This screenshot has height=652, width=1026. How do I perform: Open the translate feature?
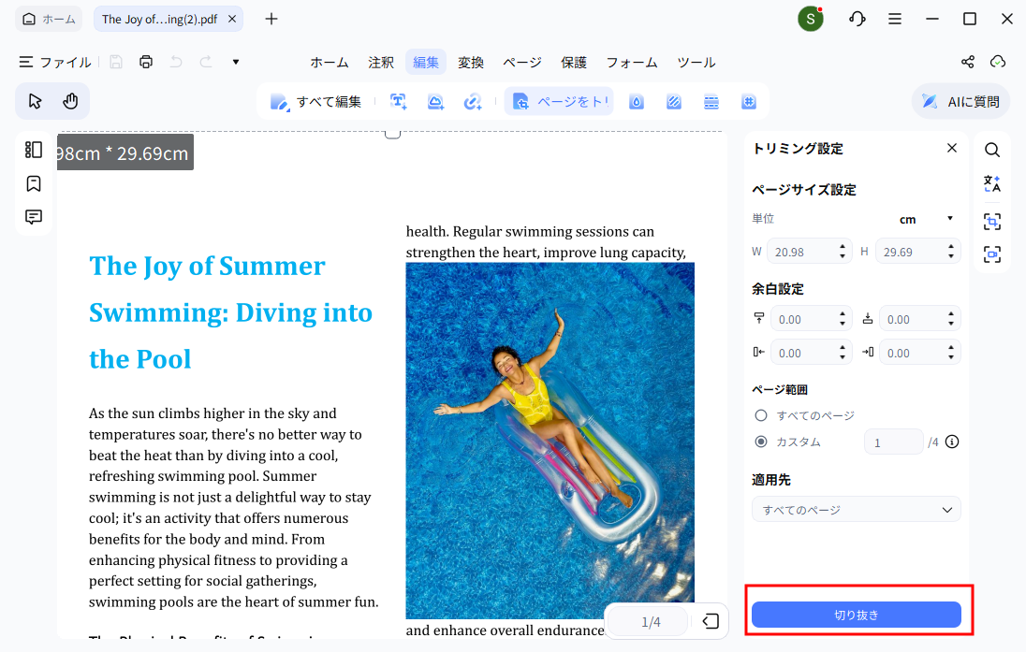(991, 183)
